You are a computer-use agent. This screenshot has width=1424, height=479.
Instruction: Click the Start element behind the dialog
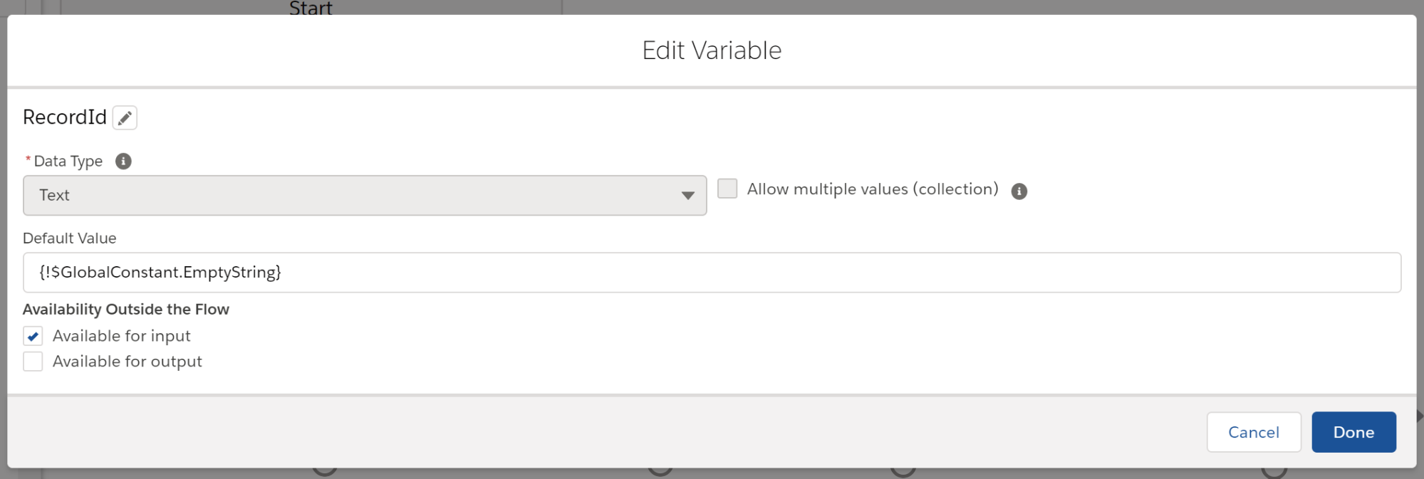click(311, 7)
